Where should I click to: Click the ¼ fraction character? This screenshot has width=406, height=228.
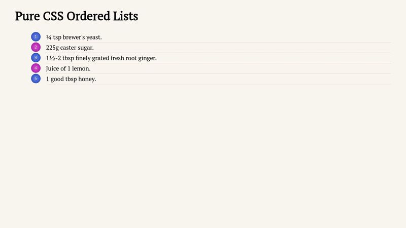coord(49,37)
